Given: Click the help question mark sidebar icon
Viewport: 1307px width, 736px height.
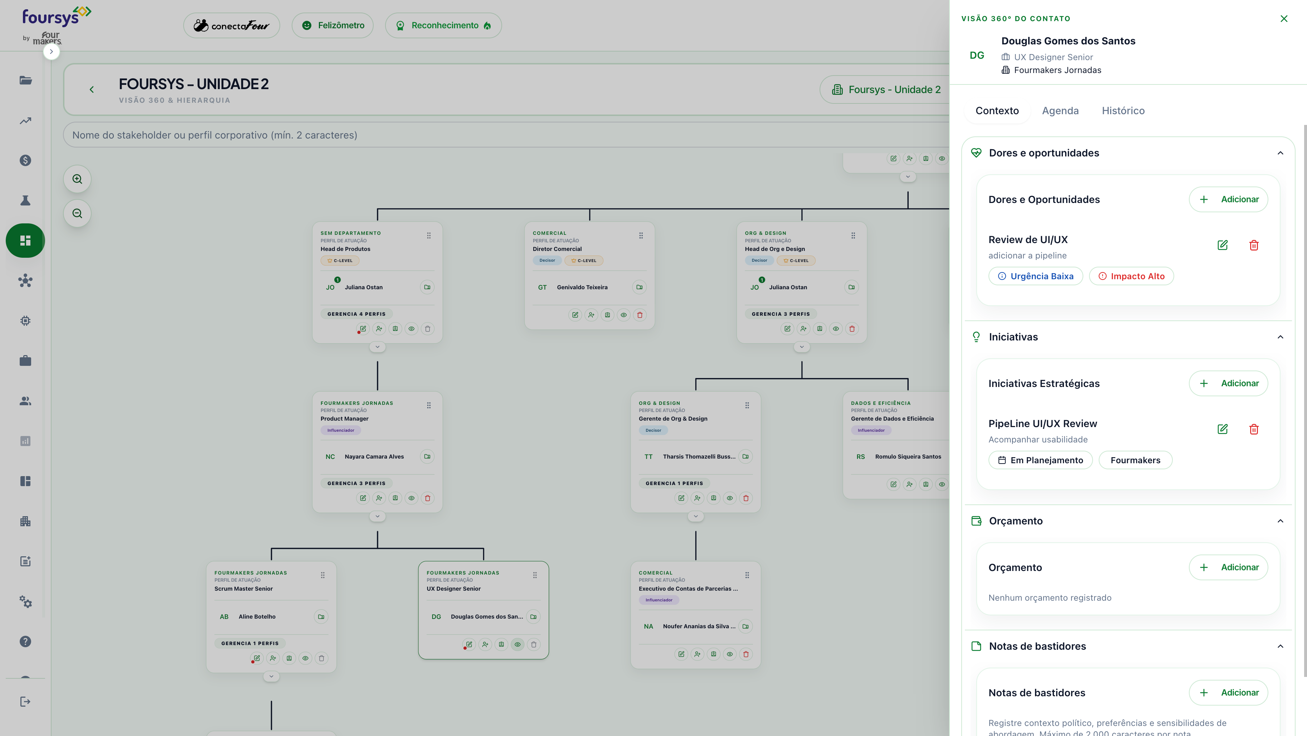Looking at the screenshot, I should 25,641.
